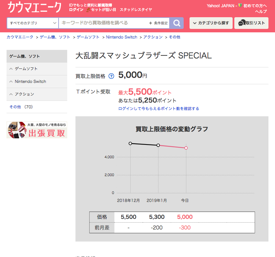Image resolution: width=275 pixels, height=257 pixels.
Task: Click the 買取上限価格の変動グラフ heading
Action: [172, 129]
